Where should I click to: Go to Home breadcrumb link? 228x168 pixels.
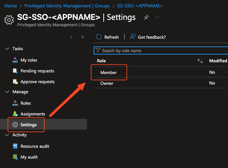(11, 6)
